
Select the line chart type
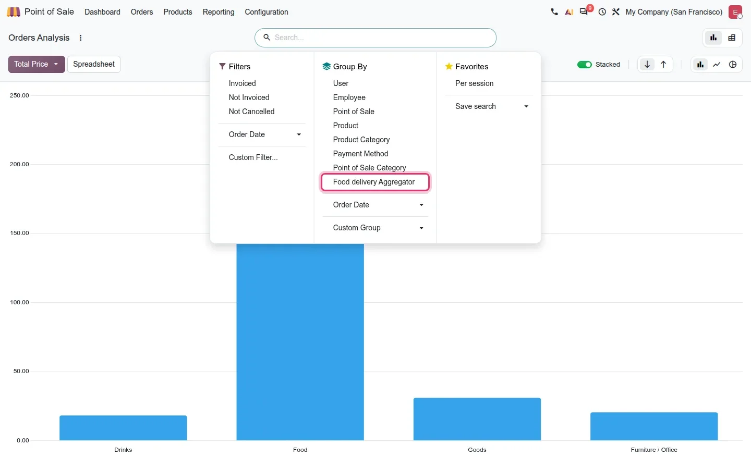(717, 65)
